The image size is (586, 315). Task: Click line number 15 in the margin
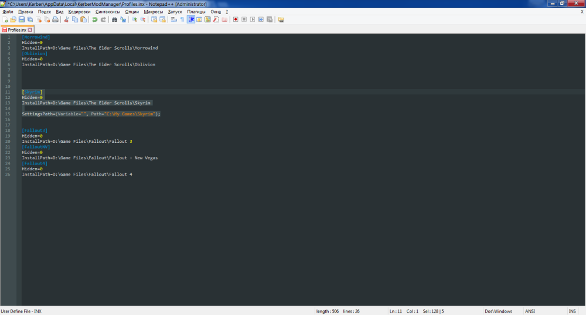8,114
